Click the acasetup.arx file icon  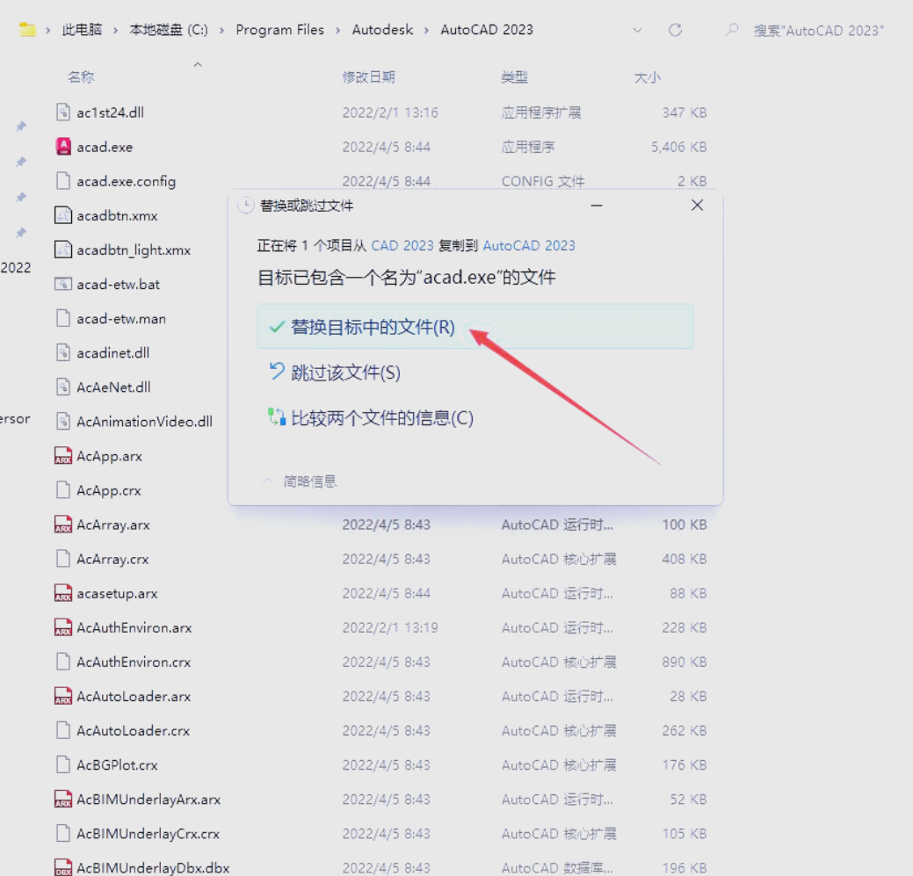[x=63, y=592]
